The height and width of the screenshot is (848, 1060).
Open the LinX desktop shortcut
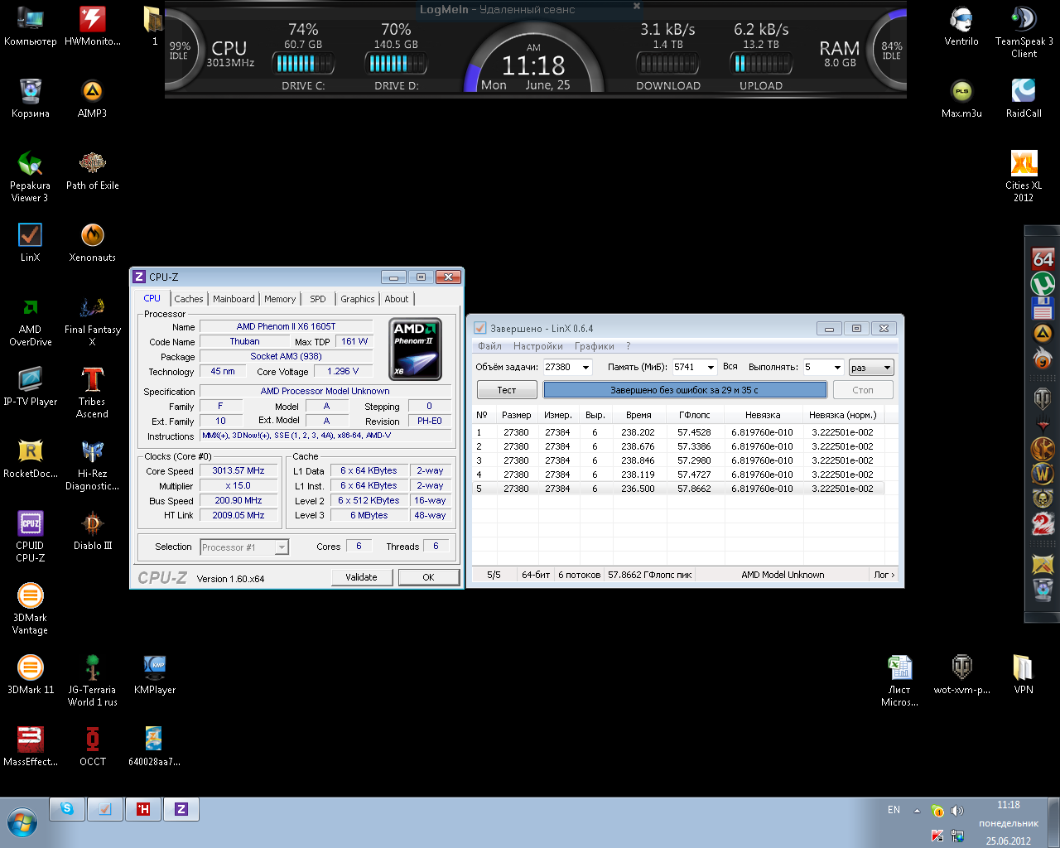(30, 242)
